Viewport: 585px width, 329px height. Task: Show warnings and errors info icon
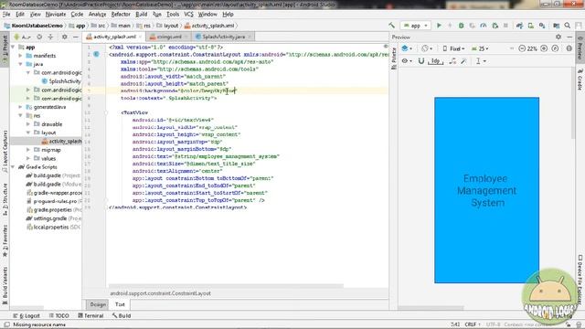(x=569, y=48)
